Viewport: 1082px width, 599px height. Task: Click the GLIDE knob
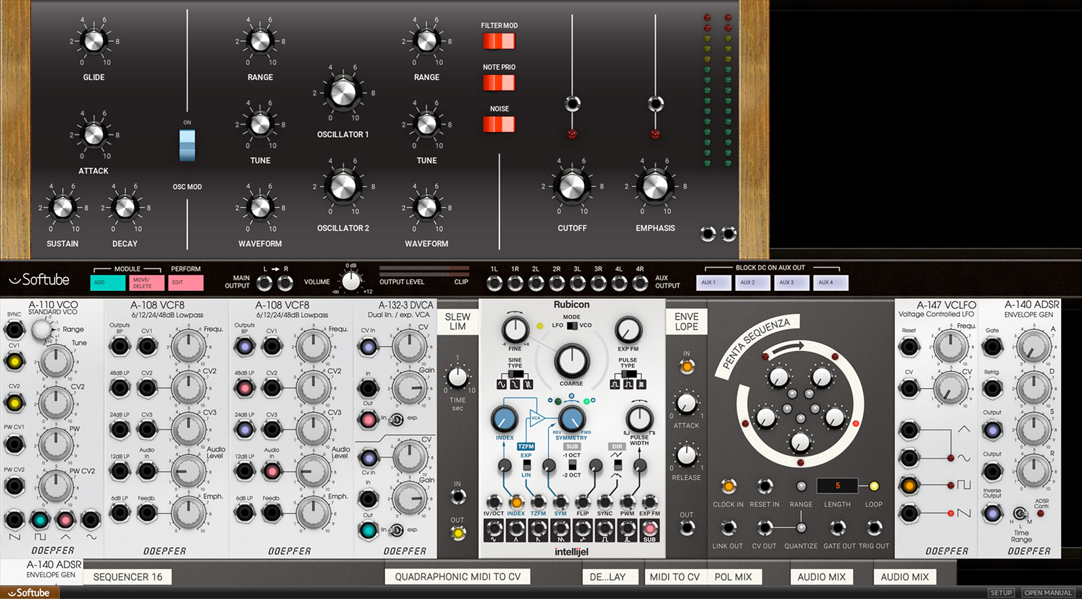point(94,41)
